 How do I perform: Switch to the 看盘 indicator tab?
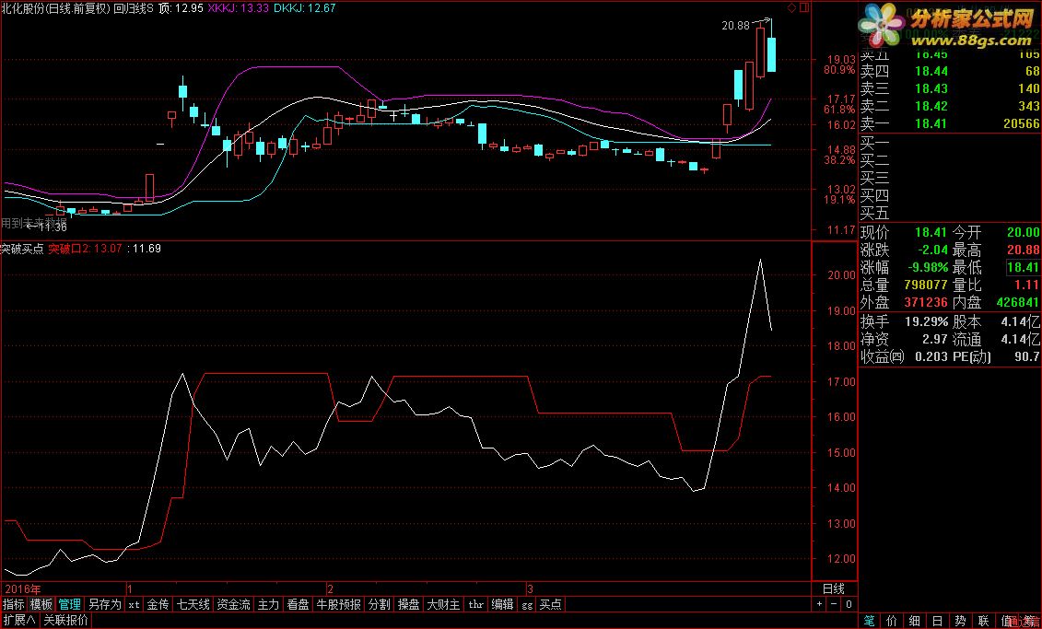(298, 604)
